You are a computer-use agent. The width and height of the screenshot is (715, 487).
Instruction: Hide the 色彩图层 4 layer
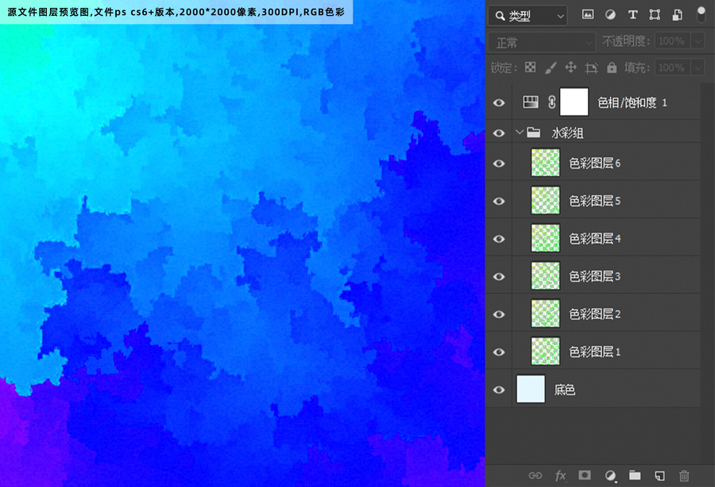click(x=499, y=239)
